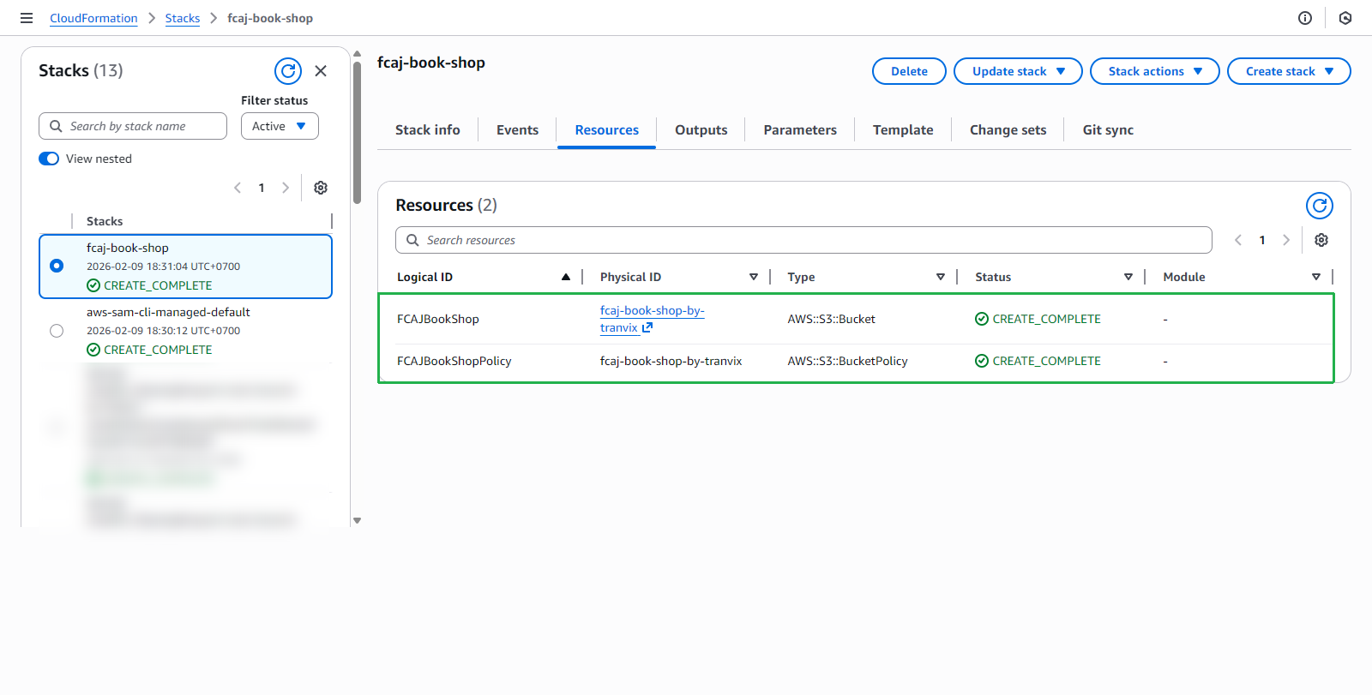1372x695 pixels.
Task: Refresh the Resources table
Action: 1320,206
